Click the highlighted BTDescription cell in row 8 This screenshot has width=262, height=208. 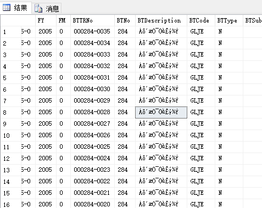pos(161,113)
